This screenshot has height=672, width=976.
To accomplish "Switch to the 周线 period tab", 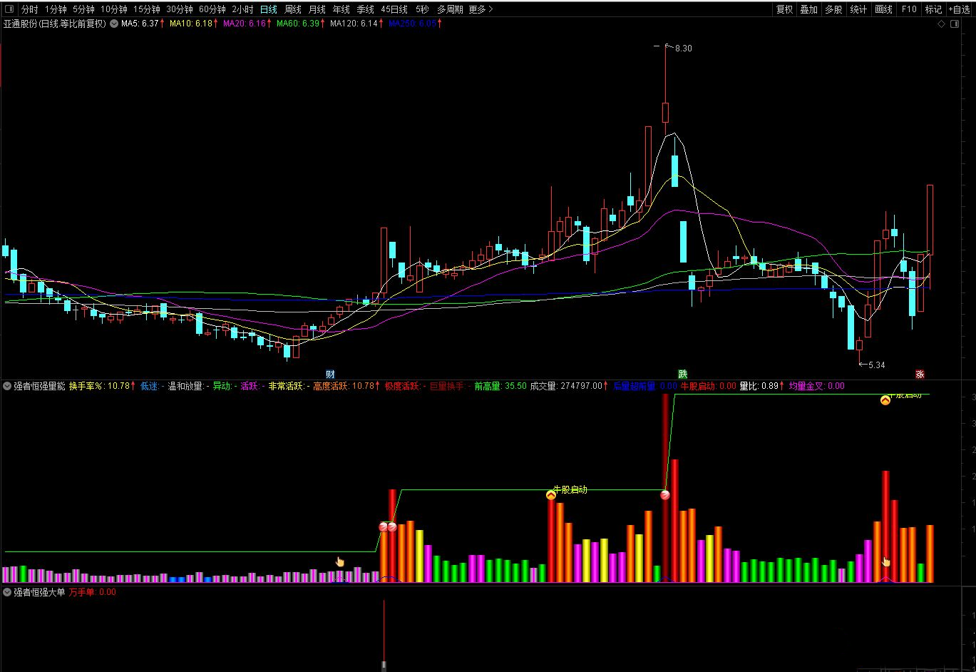I will click(293, 9).
